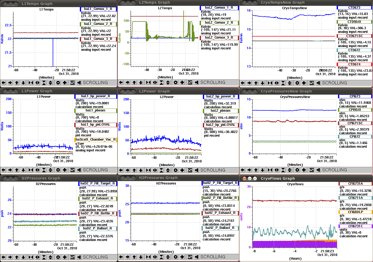The height and width of the screenshot is (262, 373).
Task: Pan down in L1Temps Graph toolbar
Action: 23,83
